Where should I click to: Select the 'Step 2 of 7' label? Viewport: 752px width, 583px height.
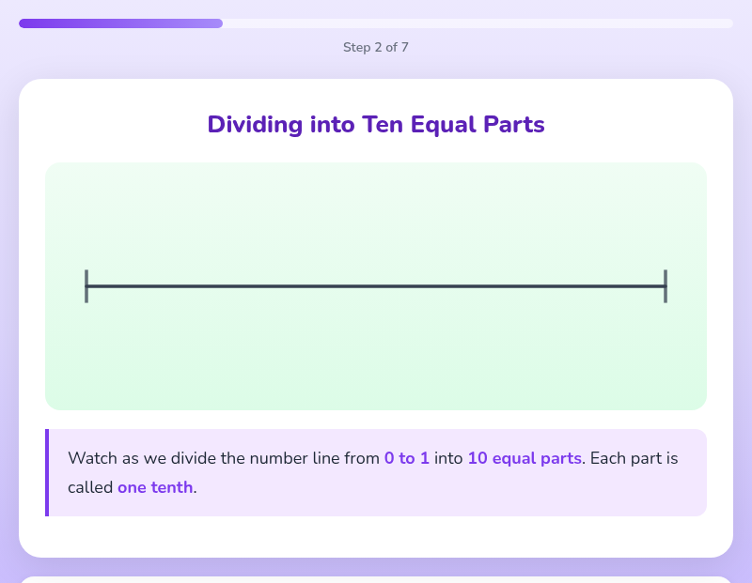tap(376, 47)
